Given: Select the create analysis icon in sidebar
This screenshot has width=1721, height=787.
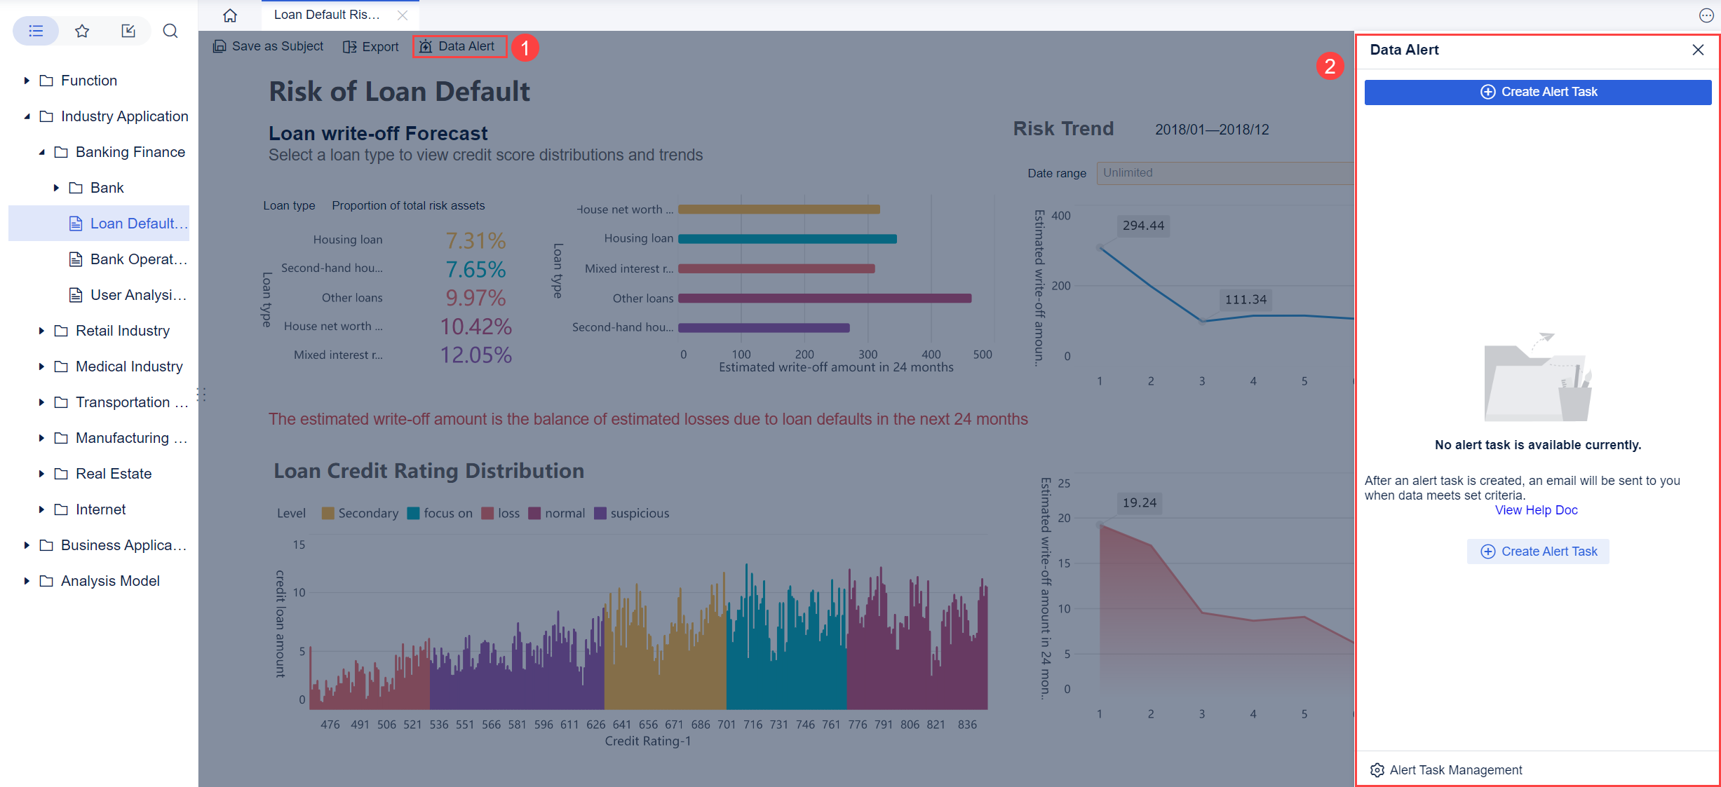Looking at the screenshot, I should [128, 31].
